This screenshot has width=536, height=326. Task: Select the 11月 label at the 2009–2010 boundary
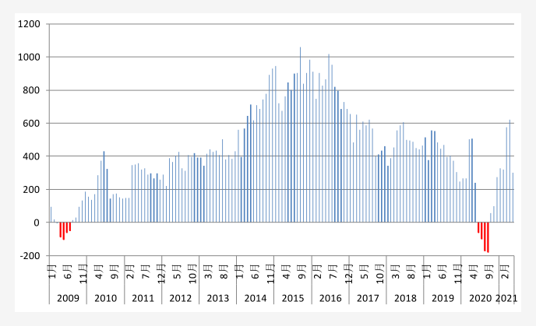pyautogui.click(x=84, y=274)
